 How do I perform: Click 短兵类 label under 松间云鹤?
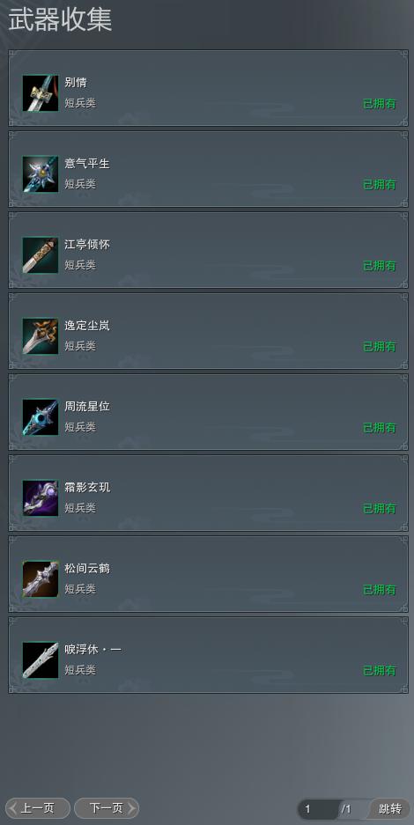coord(80,589)
